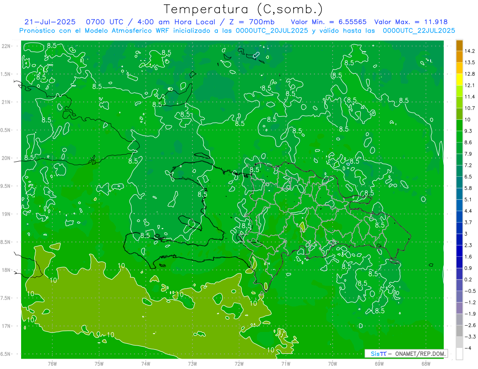Click the "70W" longitude axis label
This screenshot has width=478, height=369.
coord(333,364)
